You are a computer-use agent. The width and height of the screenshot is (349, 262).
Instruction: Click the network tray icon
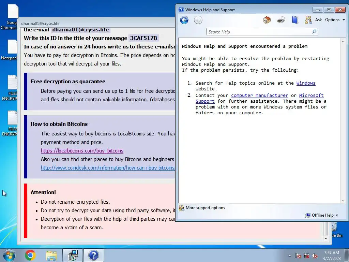tap(306, 256)
